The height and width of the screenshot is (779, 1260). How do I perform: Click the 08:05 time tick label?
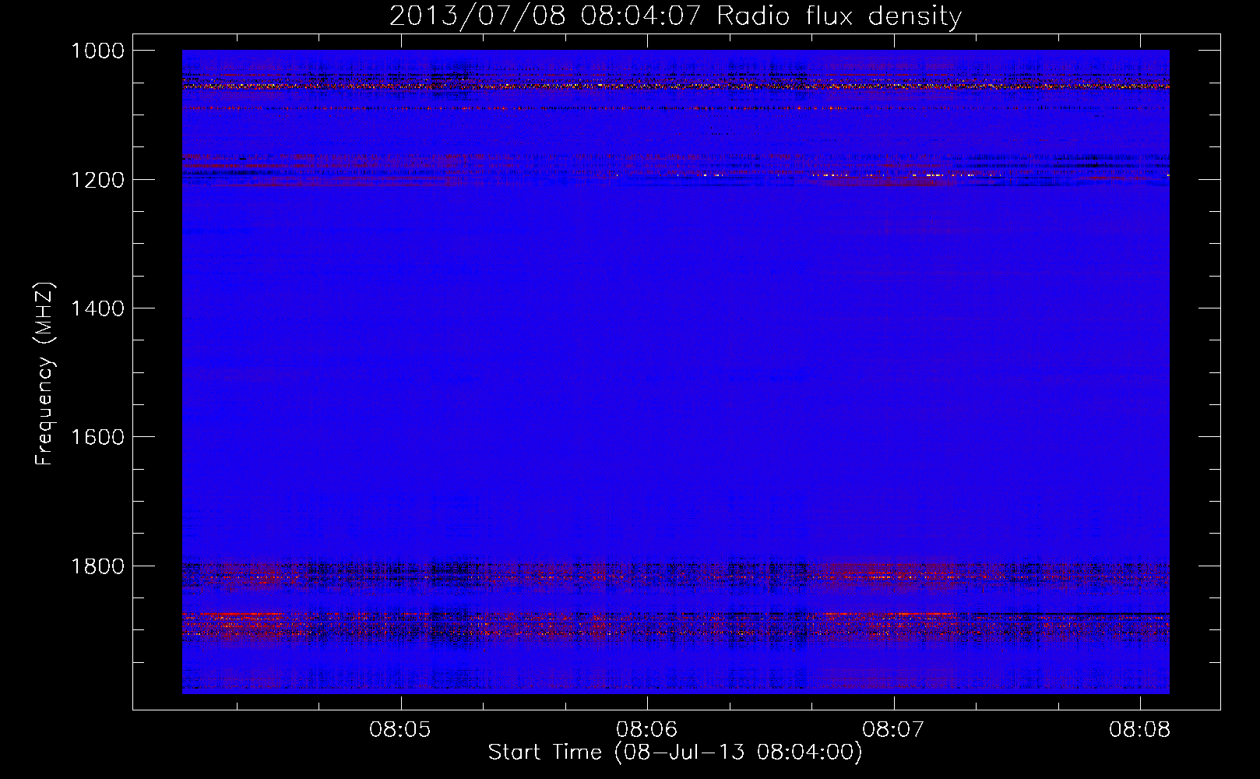(x=400, y=730)
